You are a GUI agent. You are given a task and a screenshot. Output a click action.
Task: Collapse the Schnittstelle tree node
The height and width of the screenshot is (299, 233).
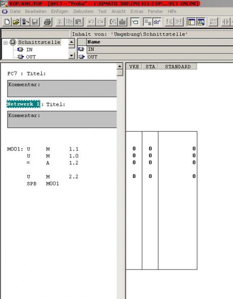tap(5, 42)
